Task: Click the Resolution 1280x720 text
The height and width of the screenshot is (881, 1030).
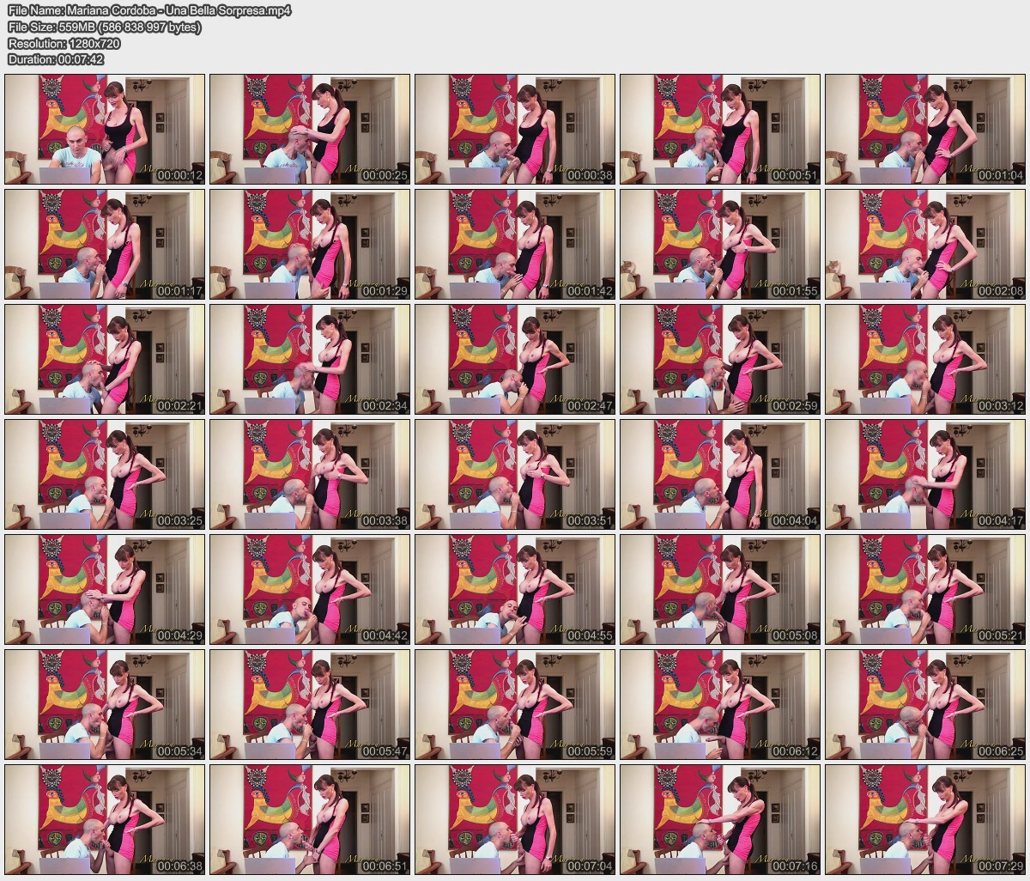Action: pos(64,44)
